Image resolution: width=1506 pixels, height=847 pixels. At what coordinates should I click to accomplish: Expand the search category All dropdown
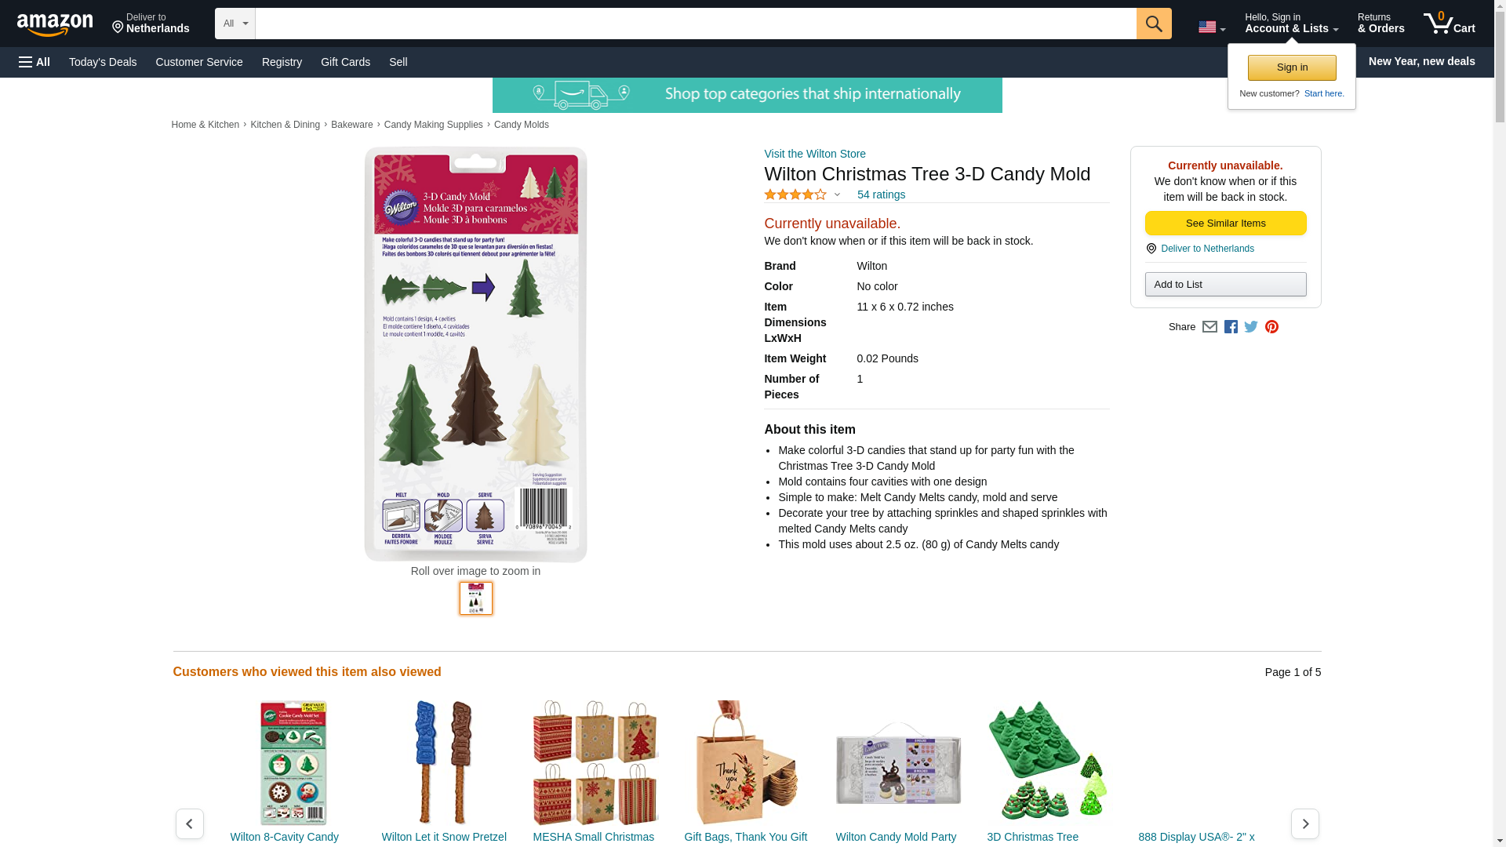point(235,24)
